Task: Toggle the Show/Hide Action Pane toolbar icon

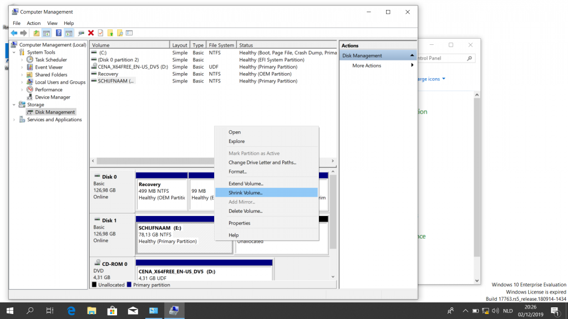Action: click(69, 33)
